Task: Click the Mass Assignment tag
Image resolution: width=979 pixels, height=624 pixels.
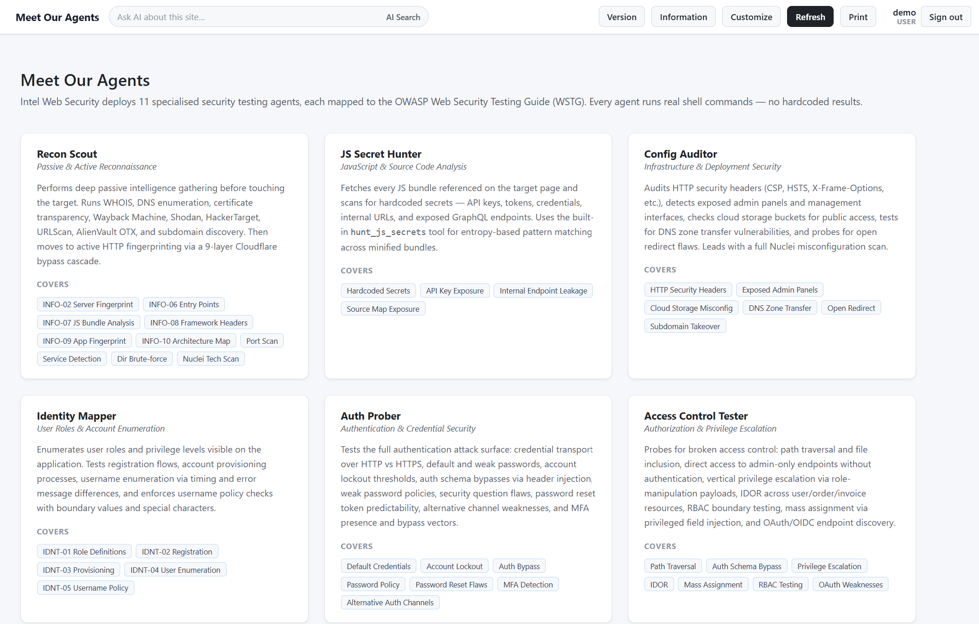Action: (713, 585)
